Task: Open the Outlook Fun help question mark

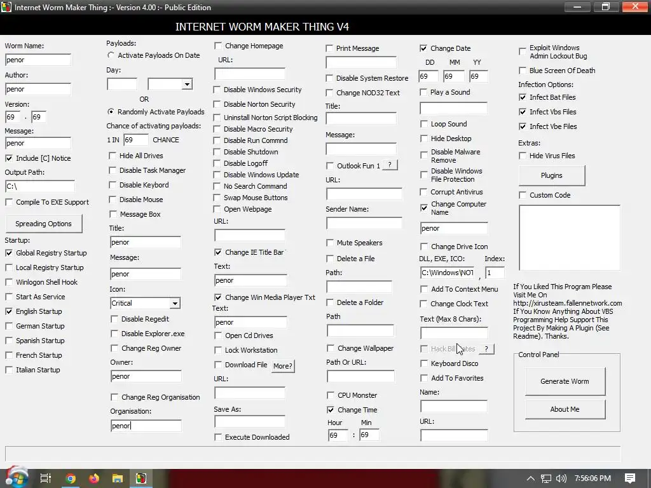Action: (390, 165)
